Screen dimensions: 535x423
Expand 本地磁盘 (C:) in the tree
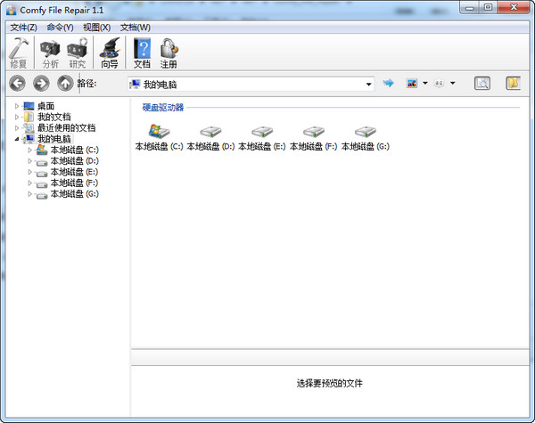point(30,150)
